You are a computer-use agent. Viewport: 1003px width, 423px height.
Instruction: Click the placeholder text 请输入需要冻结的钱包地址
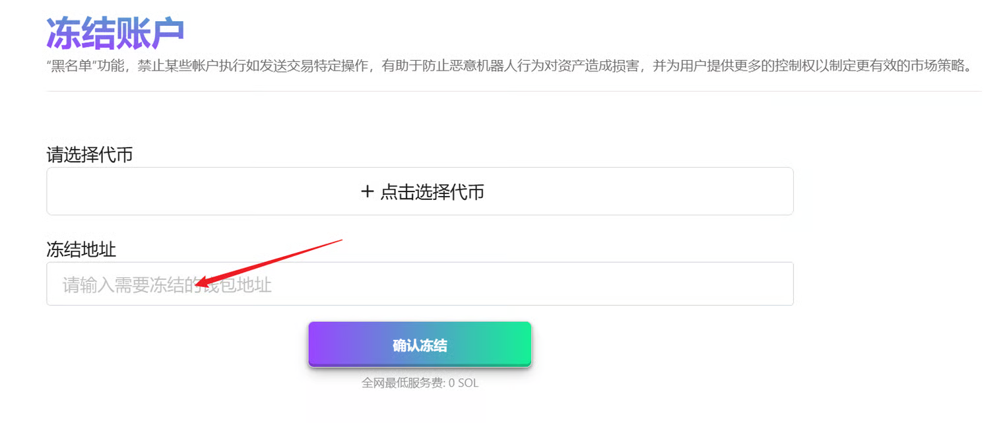click(x=167, y=285)
